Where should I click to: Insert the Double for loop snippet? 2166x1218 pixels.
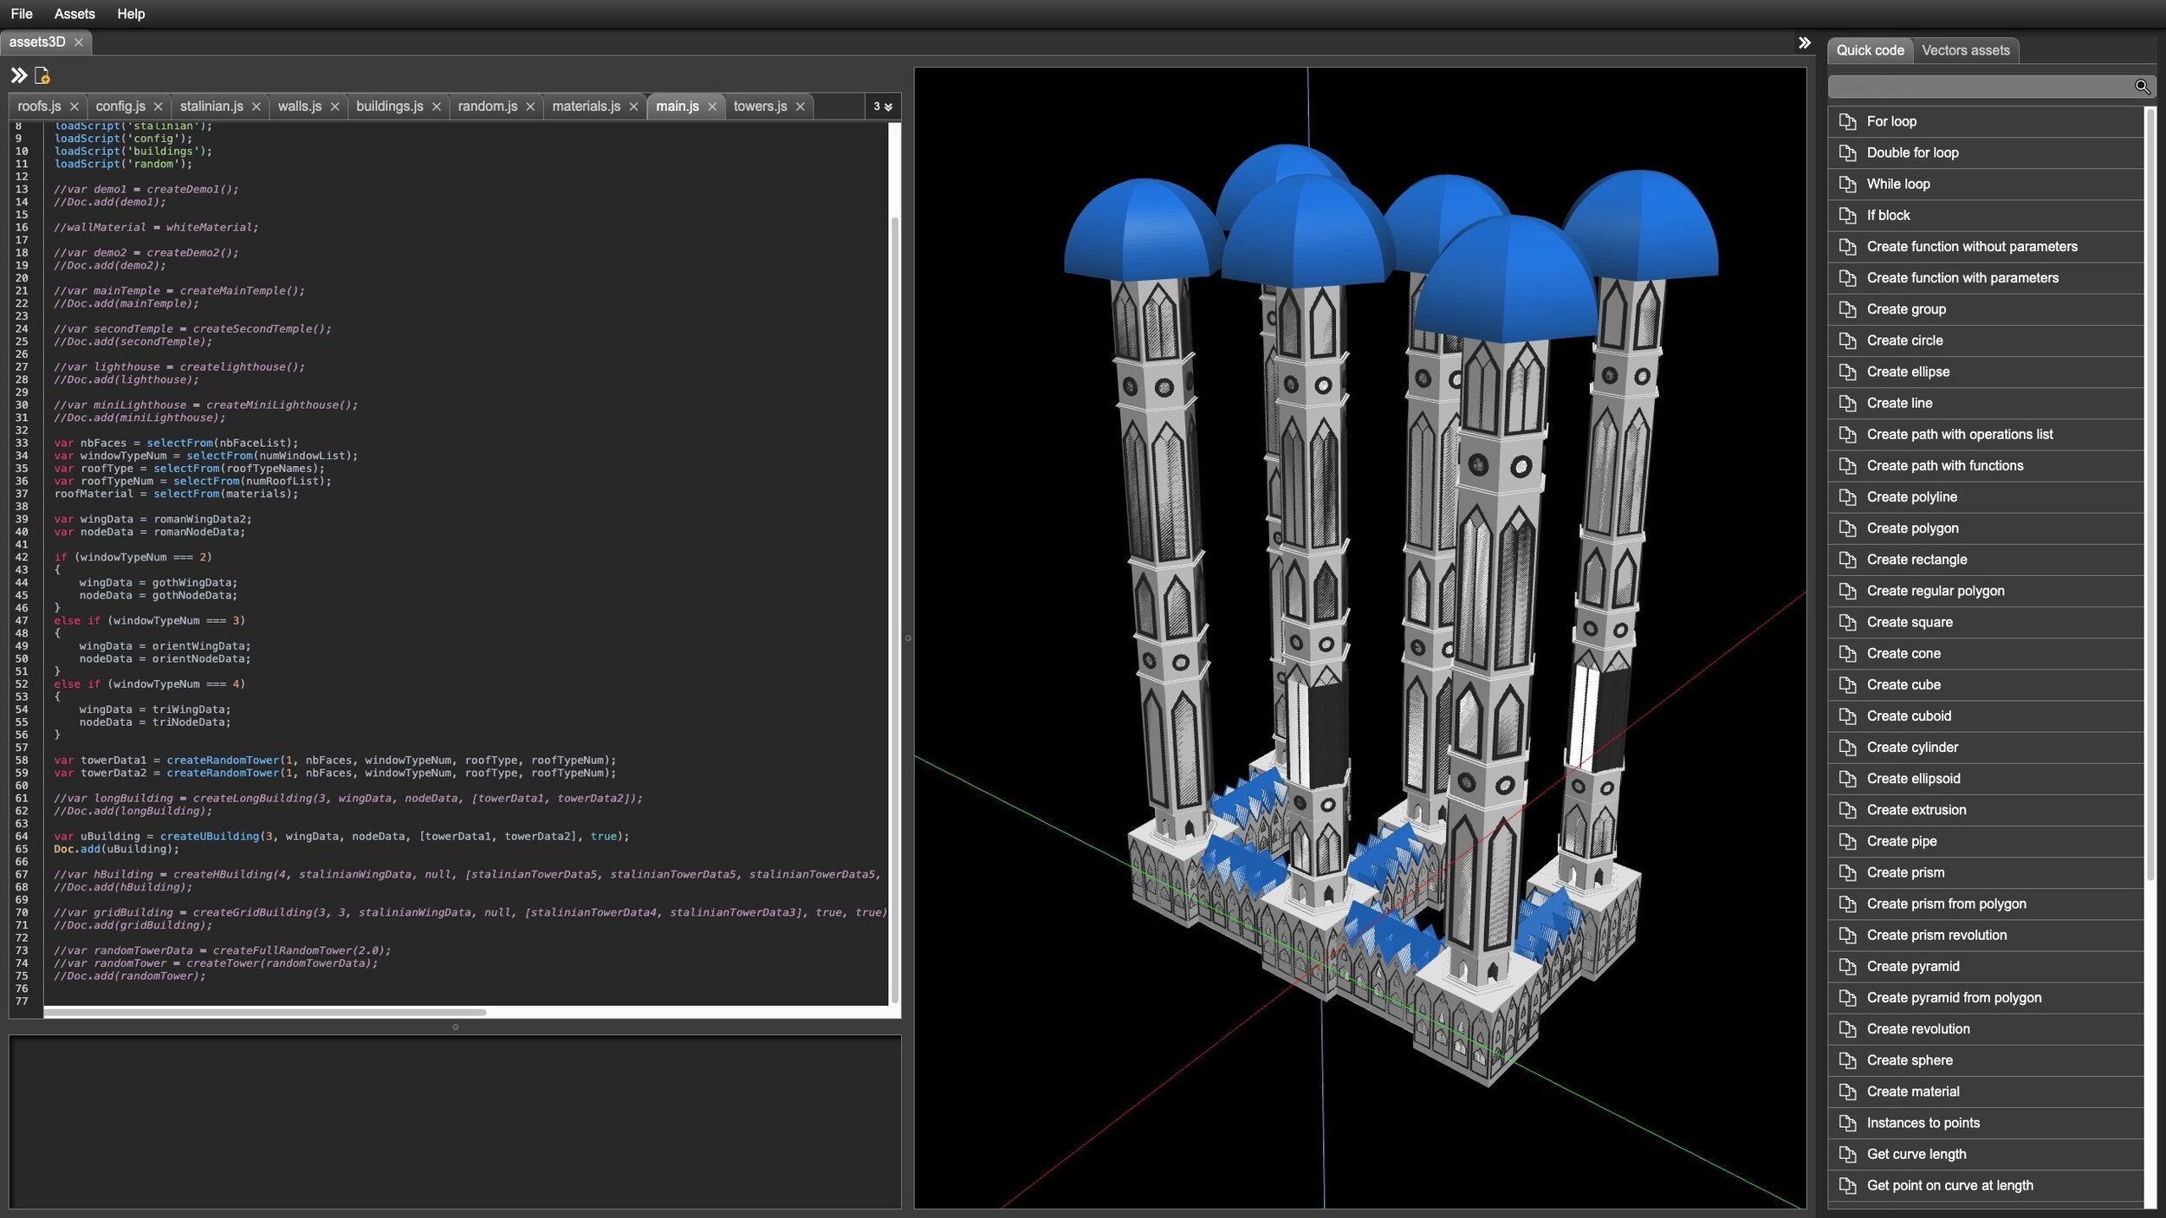tap(1912, 152)
